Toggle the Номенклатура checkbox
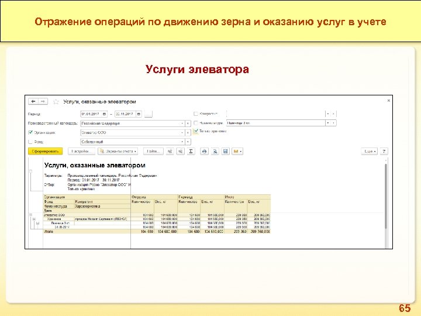Image resolution: width=421 pixels, height=316 pixels. pyautogui.click(x=196, y=123)
